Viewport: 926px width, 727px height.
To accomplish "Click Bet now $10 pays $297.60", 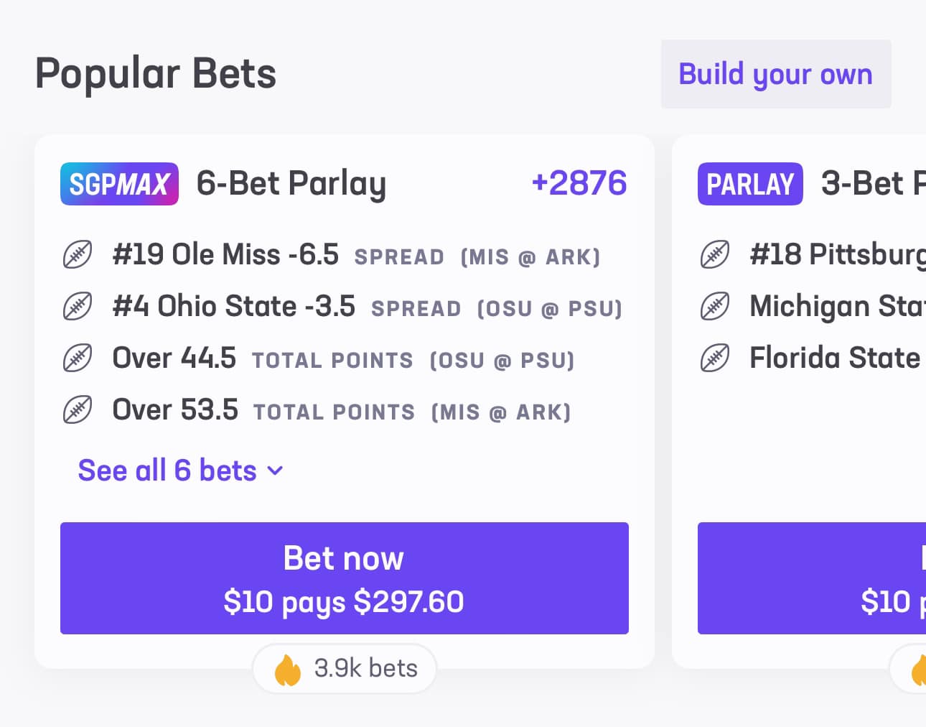I will (x=345, y=578).
